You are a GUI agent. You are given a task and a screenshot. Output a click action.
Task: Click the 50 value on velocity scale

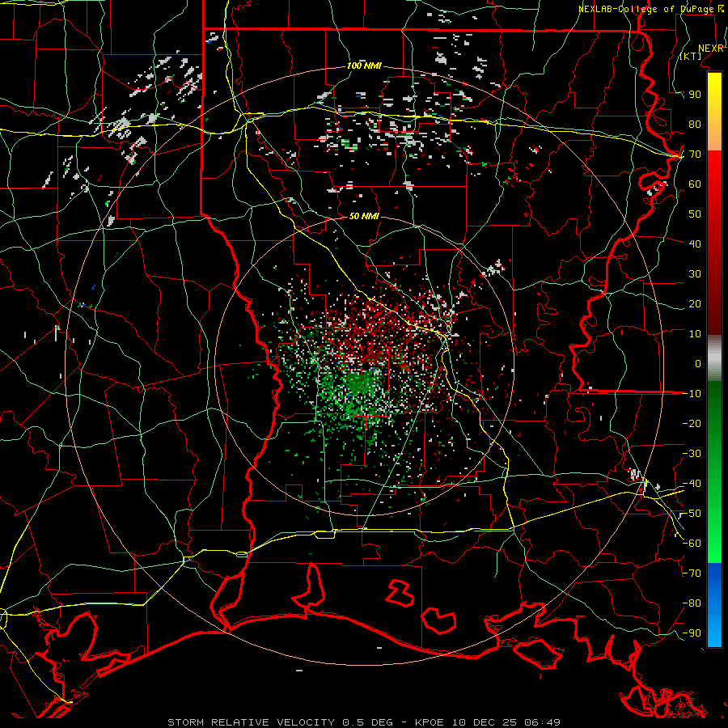(x=695, y=214)
